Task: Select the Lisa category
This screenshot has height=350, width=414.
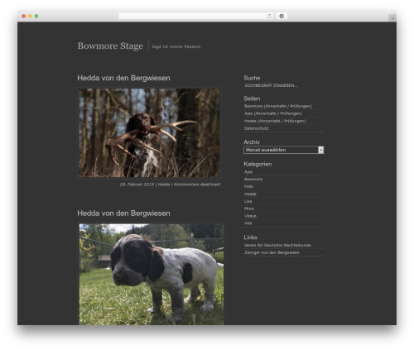Action: (x=248, y=201)
